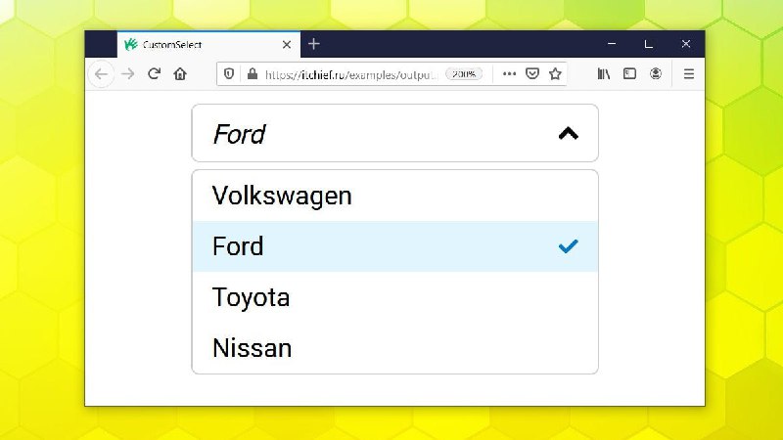This screenshot has height=440, width=783.
Task: Open the hamburger application menu
Action: click(689, 74)
